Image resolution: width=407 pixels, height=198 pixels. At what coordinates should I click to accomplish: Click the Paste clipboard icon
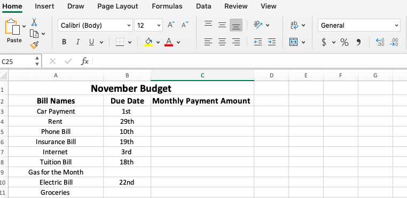tap(13, 27)
